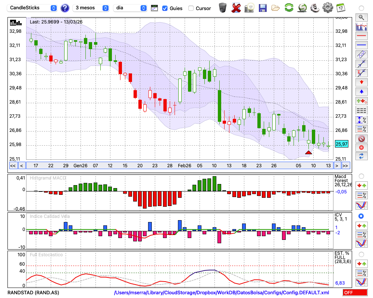Click the red triangle marker on the chart
The height and width of the screenshot is (298, 373).
tap(308, 152)
